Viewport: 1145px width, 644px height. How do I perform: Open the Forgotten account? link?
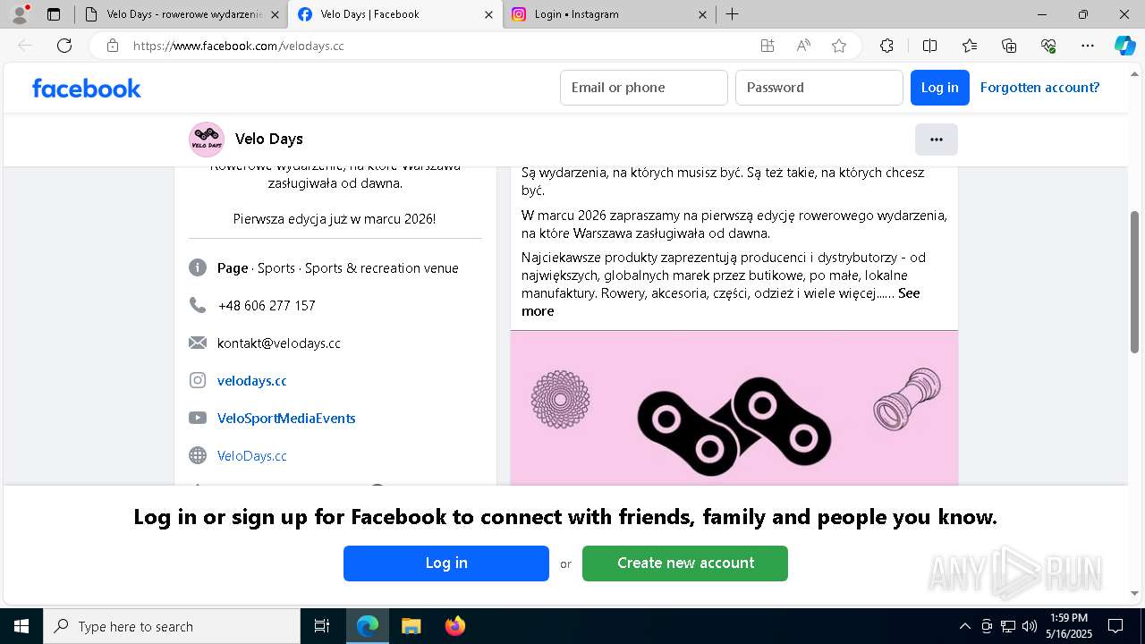tap(1039, 88)
